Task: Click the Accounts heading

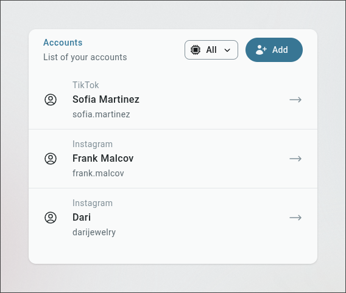Action: click(x=63, y=43)
